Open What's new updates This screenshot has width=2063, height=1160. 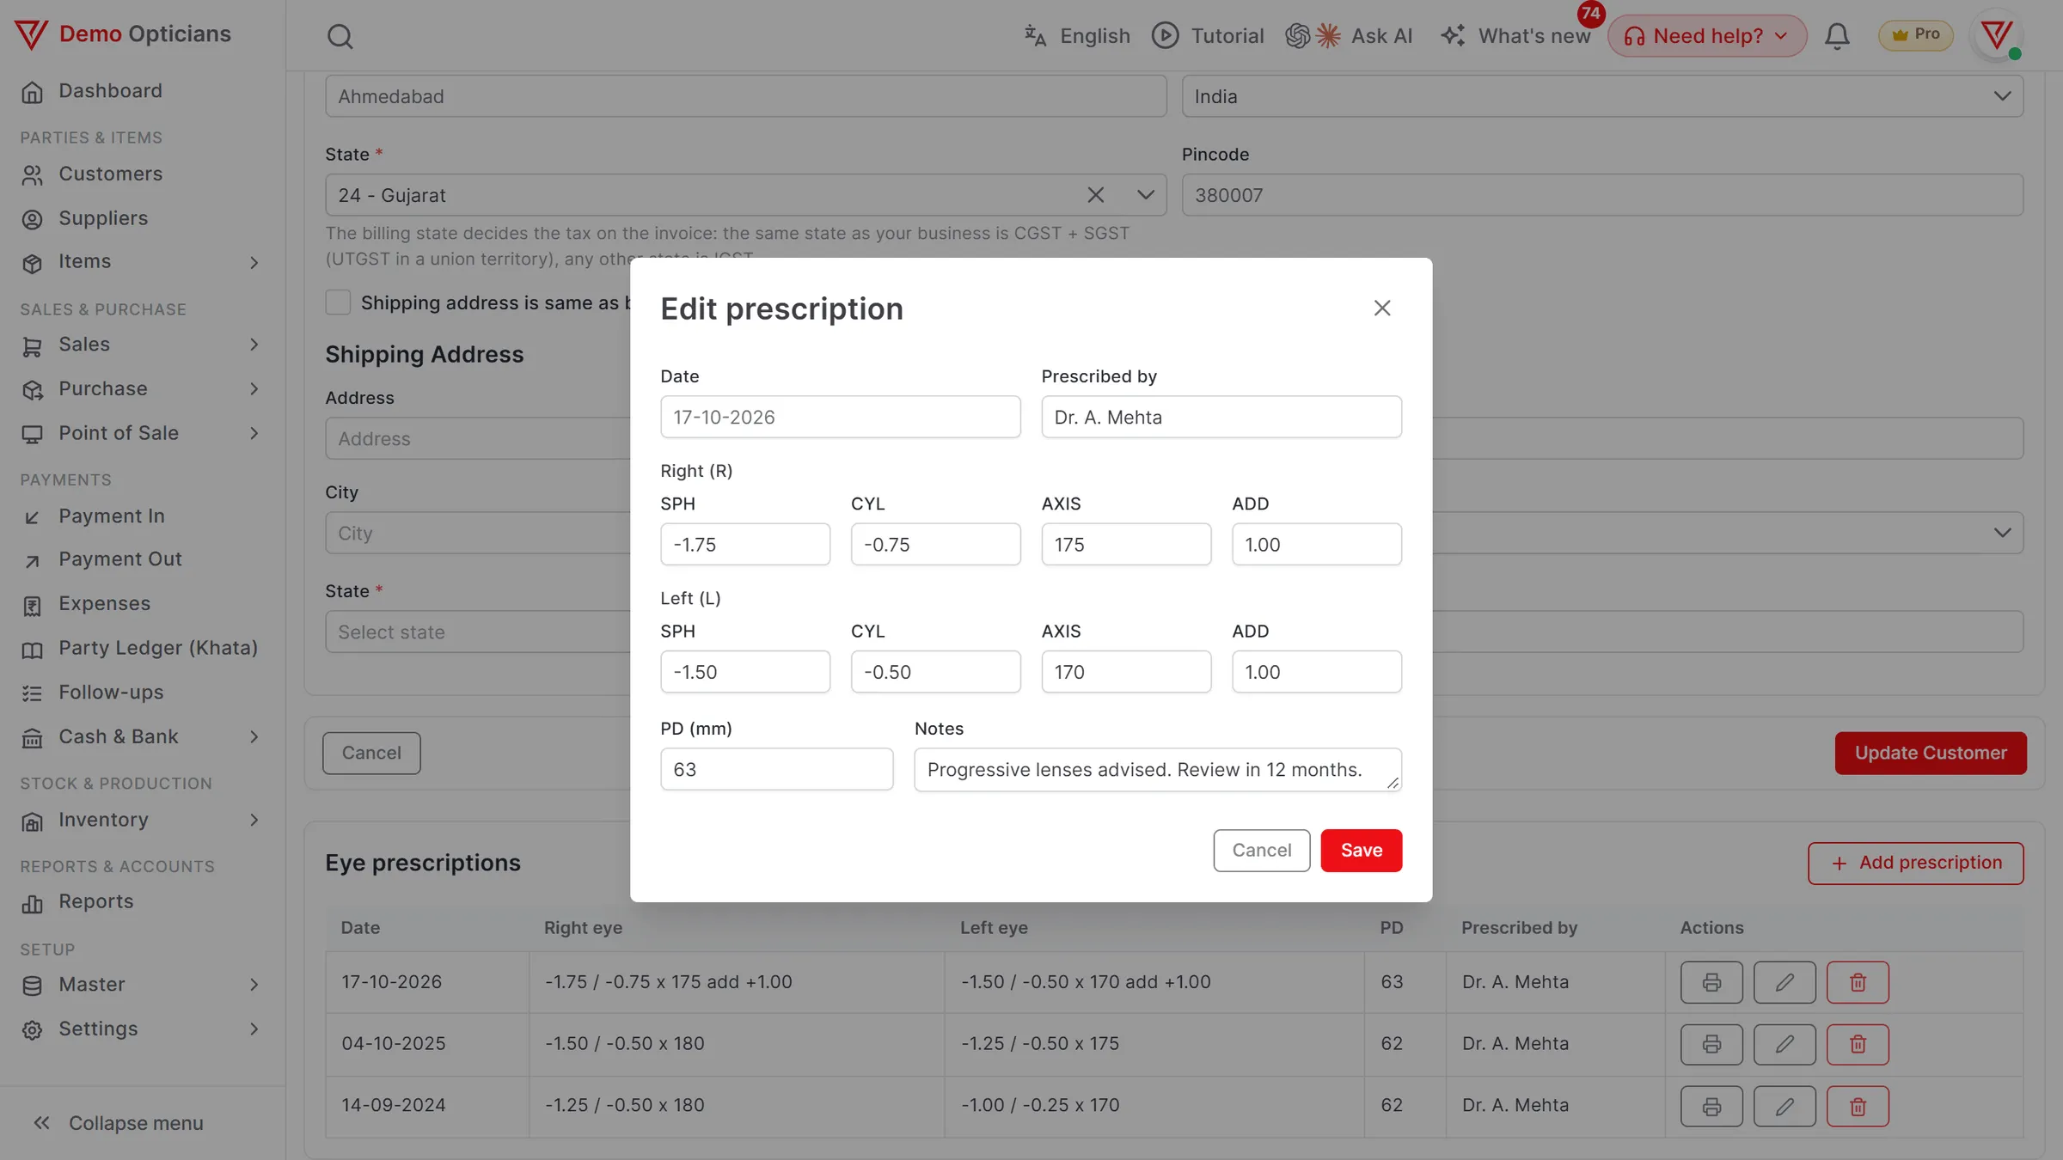pos(1516,36)
